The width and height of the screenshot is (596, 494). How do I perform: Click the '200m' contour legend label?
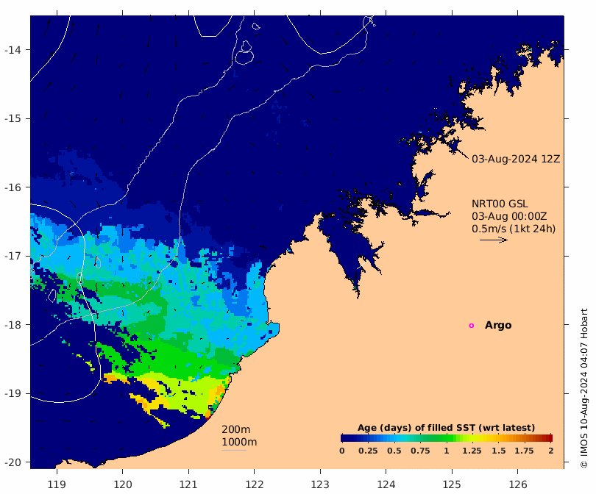click(235, 429)
